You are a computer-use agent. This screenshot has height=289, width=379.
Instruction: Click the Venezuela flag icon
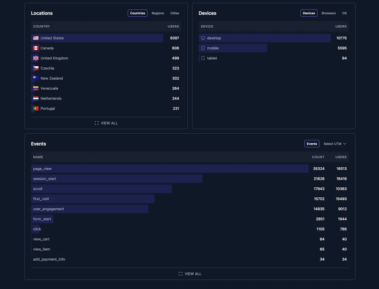[x=36, y=88]
